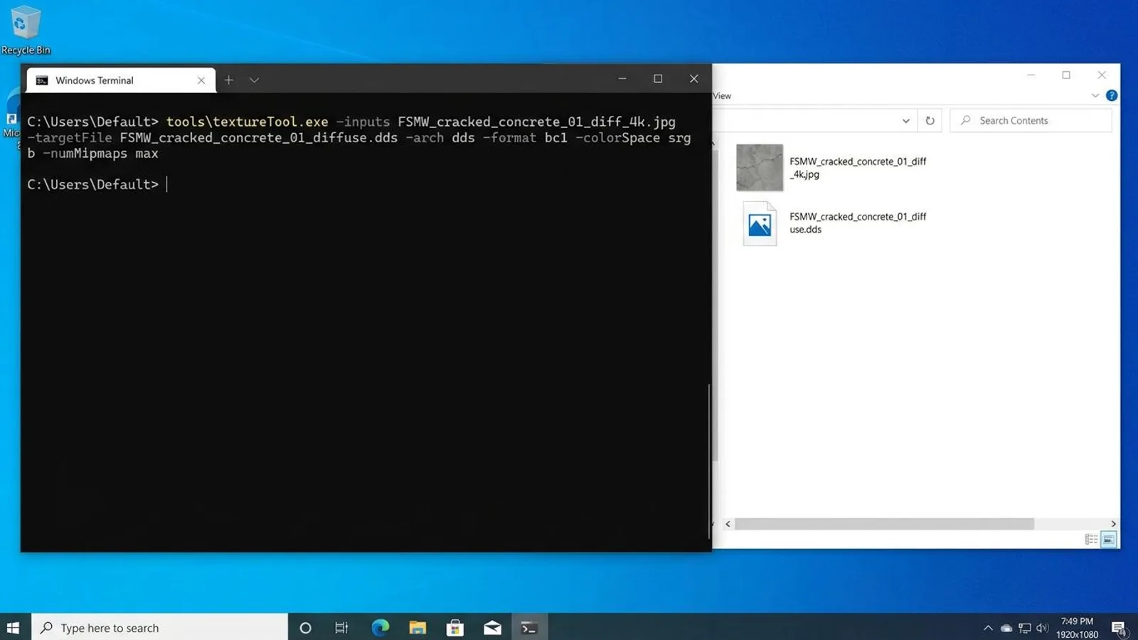Image resolution: width=1138 pixels, height=640 pixels.
Task: Select the FSMW_cracked_concrete_01_diffuse.dds file icon
Action: click(x=760, y=223)
